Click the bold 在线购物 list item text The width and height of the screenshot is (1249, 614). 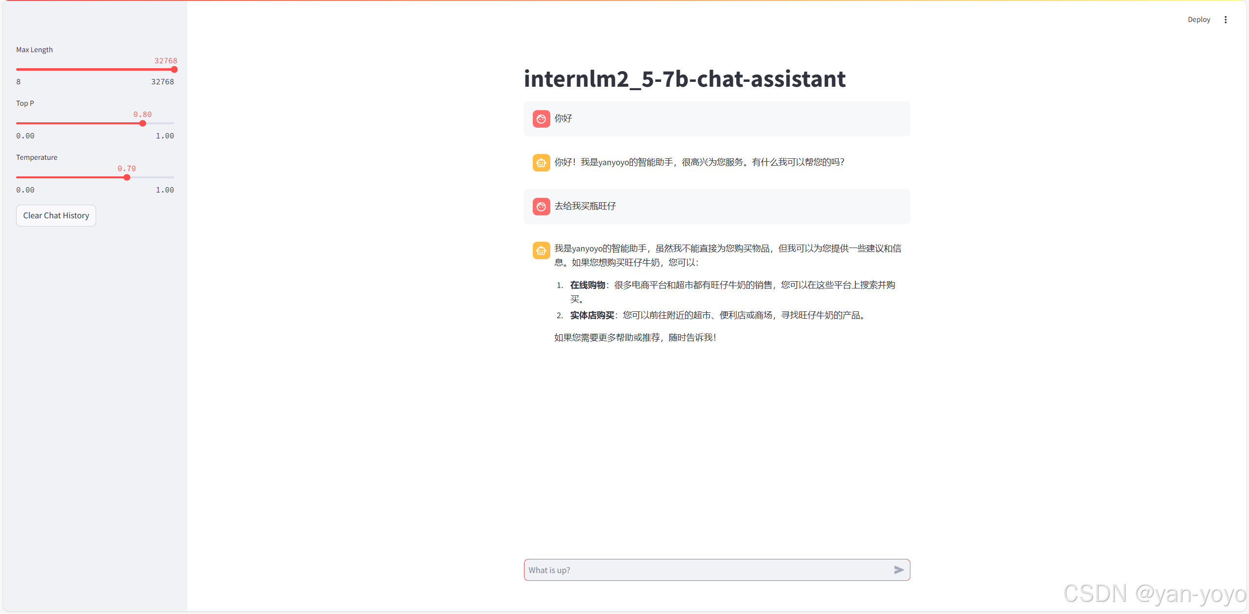[587, 285]
